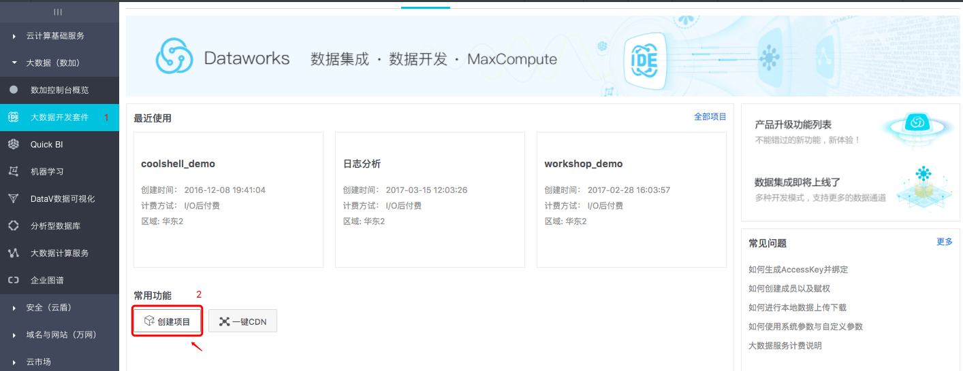
Task: Click the IDE icon beside 大数据开发套件
Action: click(14, 117)
